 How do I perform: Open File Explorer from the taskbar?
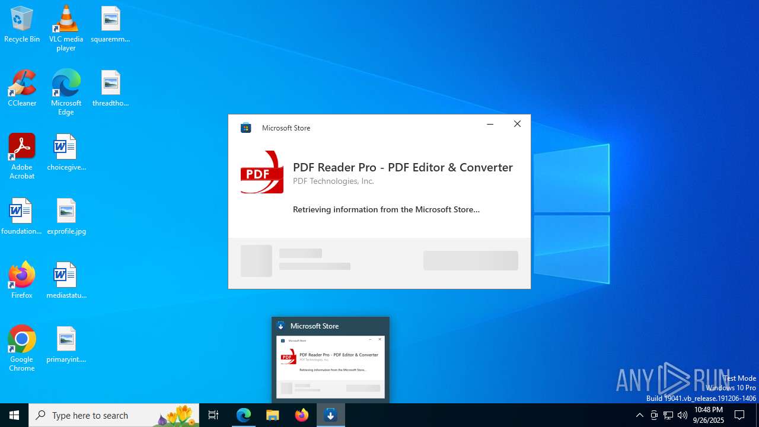pos(273,415)
